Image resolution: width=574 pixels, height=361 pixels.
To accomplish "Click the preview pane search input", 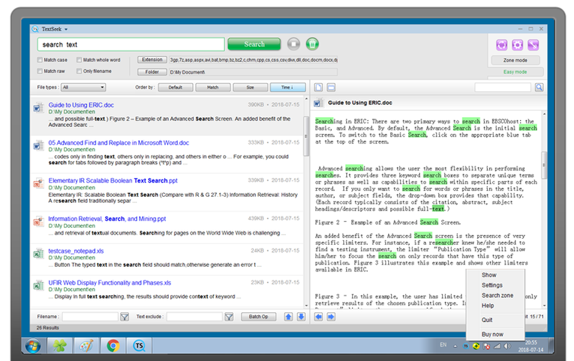I will 503,87.
